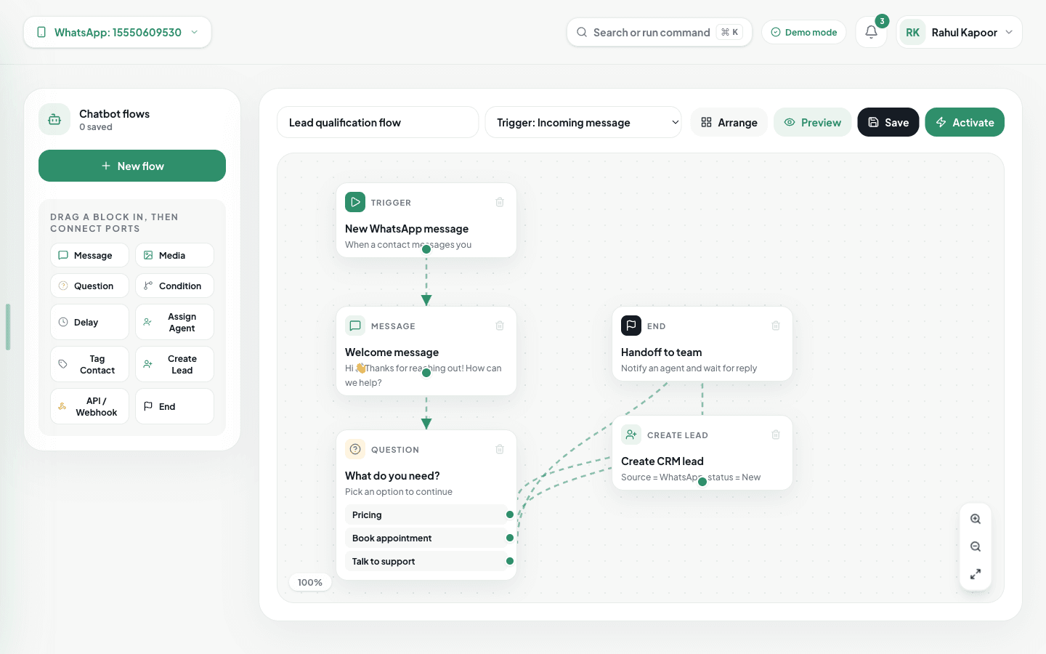Click the Talk to support output port
This screenshot has height=654, width=1046.
(x=510, y=561)
